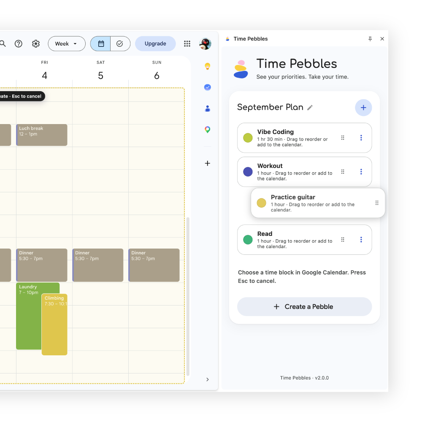
Task: Click the Create a Pebble button
Action: pos(304,306)
